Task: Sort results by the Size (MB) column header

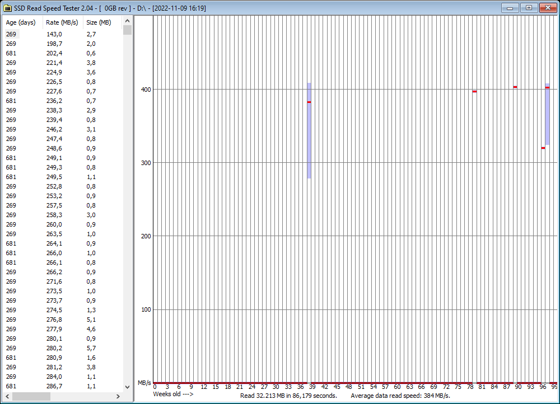Action: 99,22
